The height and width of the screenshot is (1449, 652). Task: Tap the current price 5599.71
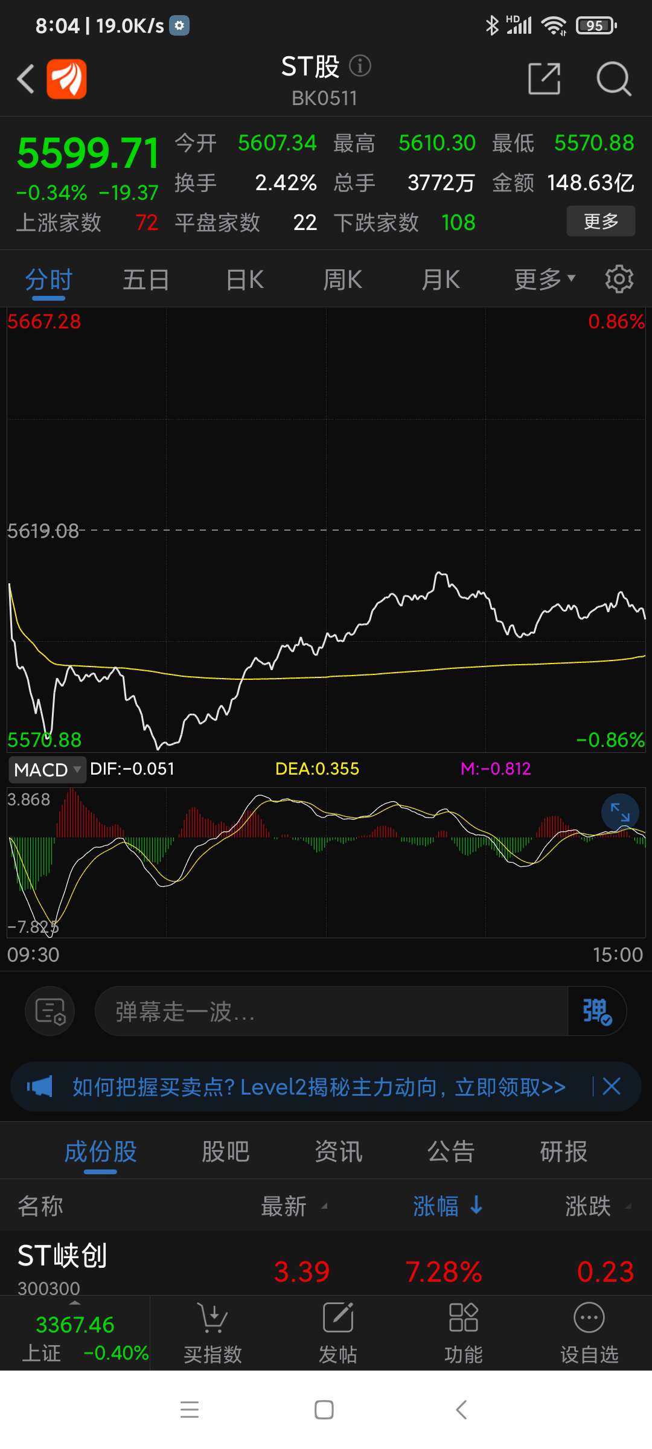point(88,152)
